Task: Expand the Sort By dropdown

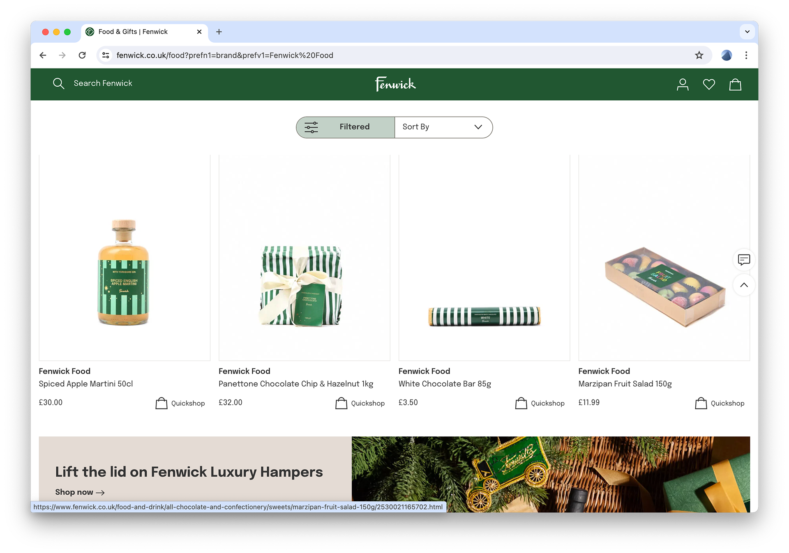Action: tap(443, 127)
